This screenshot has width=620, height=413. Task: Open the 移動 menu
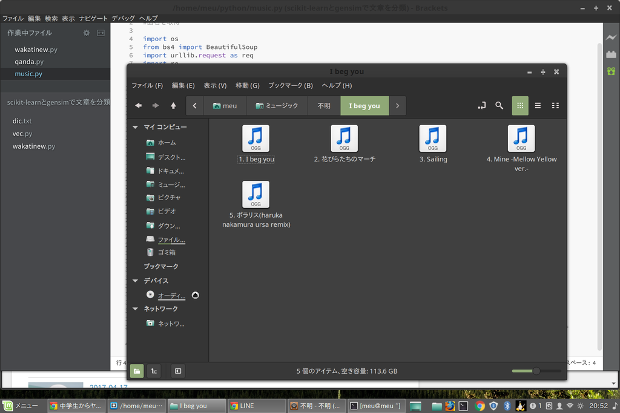(x=247, y=85)
